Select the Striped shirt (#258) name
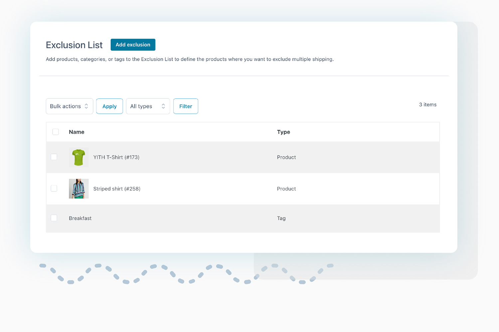Image resolution: width=499 pixels, height=332 pixels. (x=117, y=189)
